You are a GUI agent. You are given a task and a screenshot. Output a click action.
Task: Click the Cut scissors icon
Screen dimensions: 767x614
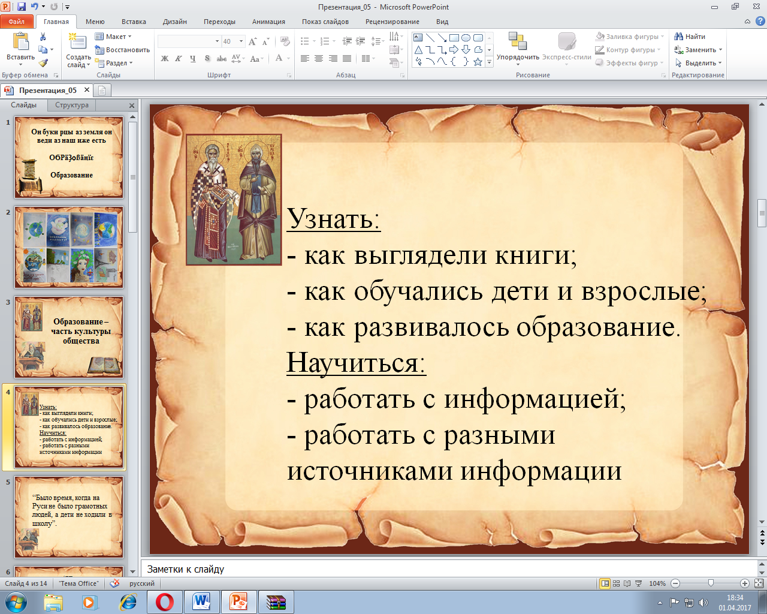point(43,37)
